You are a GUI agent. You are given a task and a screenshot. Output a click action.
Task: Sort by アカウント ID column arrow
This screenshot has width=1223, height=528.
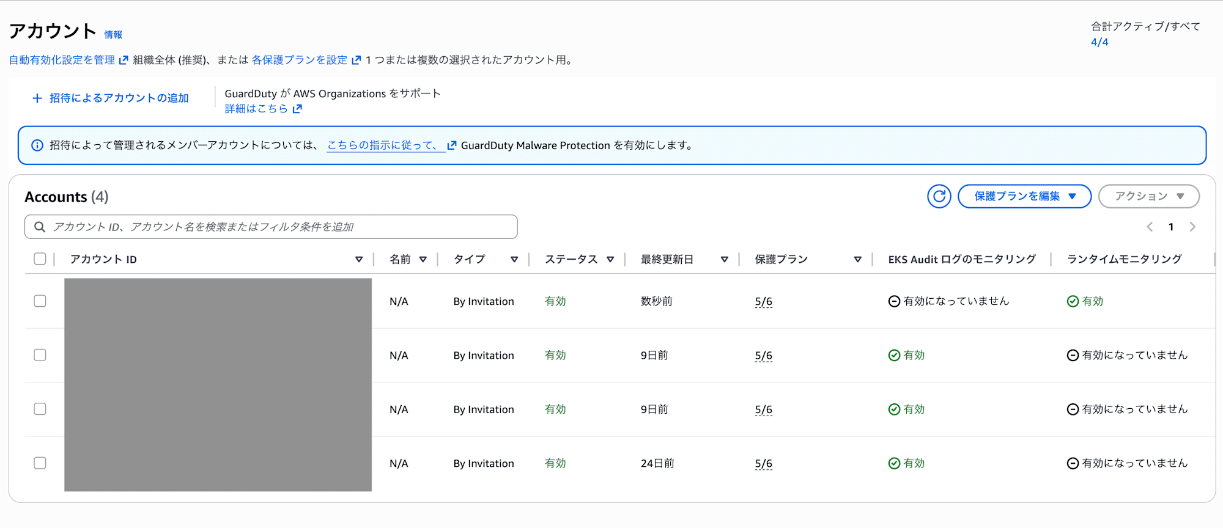coord(359,260)
